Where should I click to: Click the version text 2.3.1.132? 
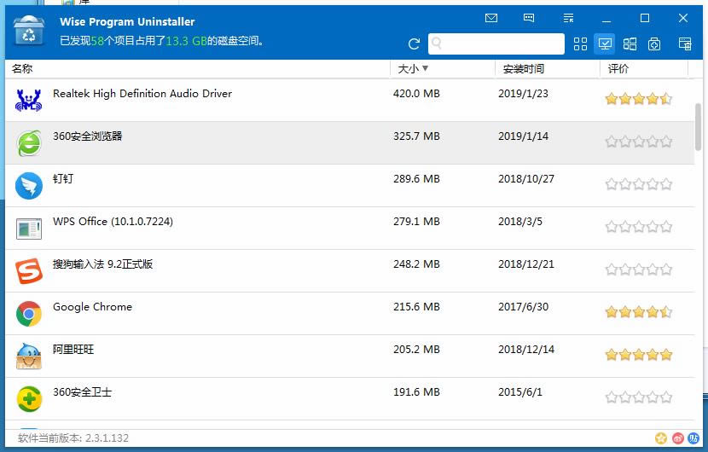107,438
